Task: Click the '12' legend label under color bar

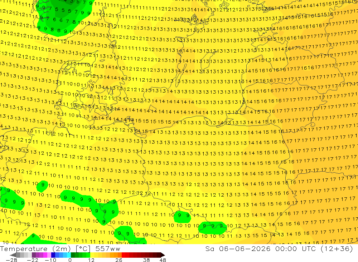Action: (91, 260)
